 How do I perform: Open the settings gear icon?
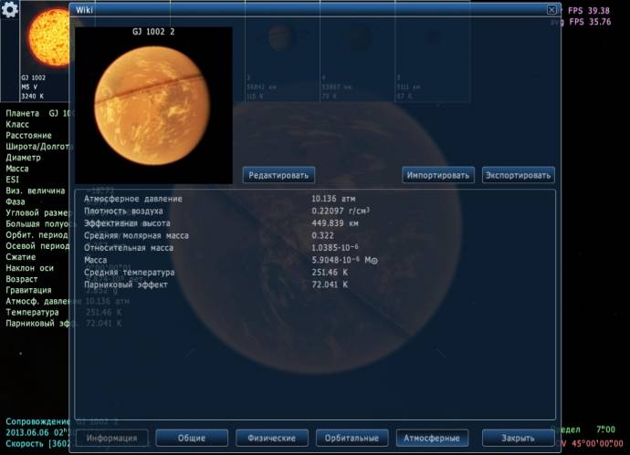10,10
